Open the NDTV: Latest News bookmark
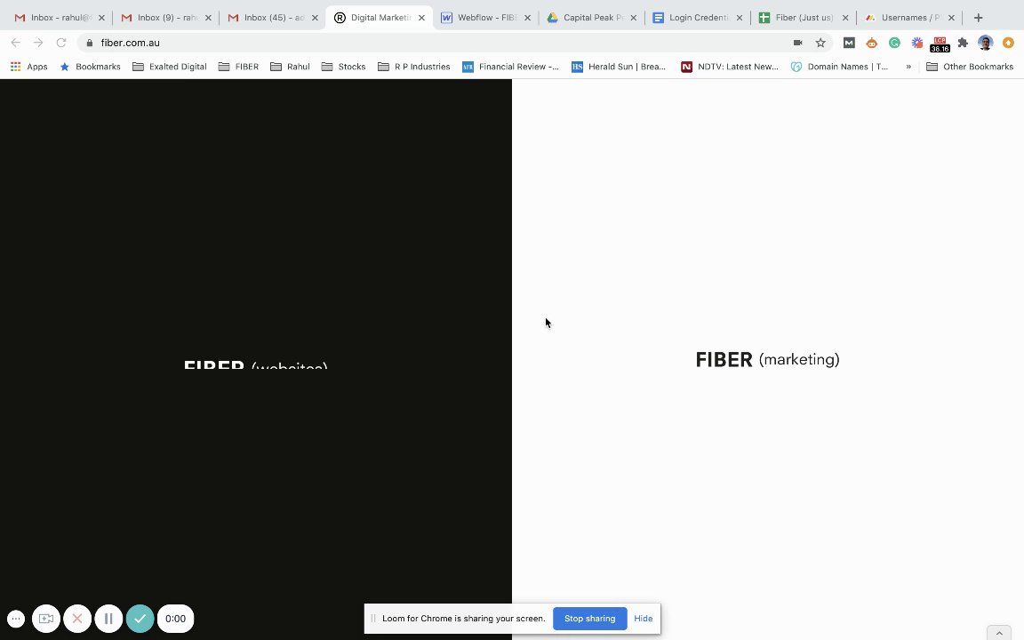Screen dimensions: 1024x640 click(730, 67)
